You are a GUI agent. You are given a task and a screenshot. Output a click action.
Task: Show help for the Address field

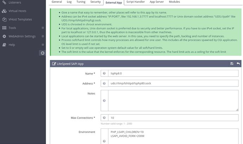104,83
